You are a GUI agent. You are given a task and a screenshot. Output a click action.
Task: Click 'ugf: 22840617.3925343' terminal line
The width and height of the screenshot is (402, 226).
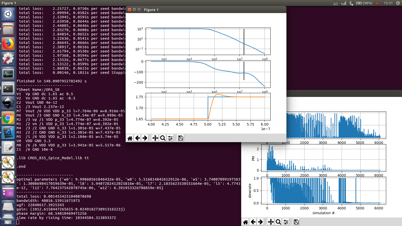click(40, 205)
